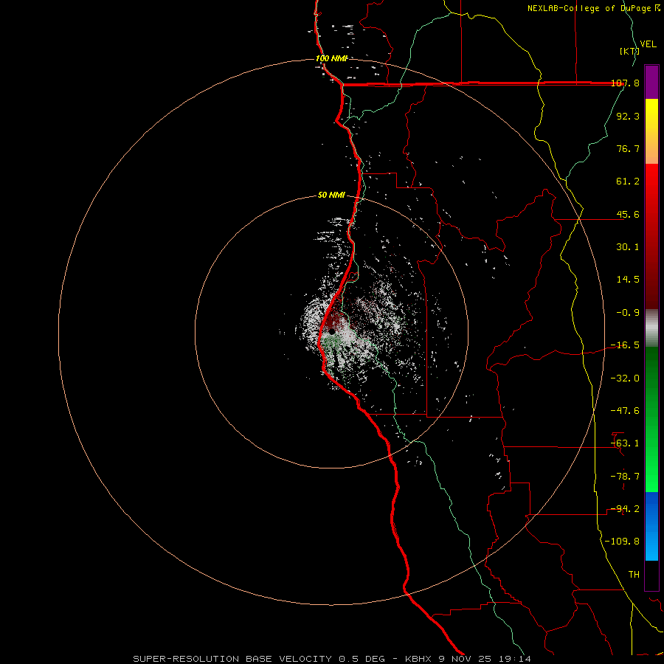664x664 pixels.
Task: Click the 100 NMI range ring label
Action: coord(331,58)
